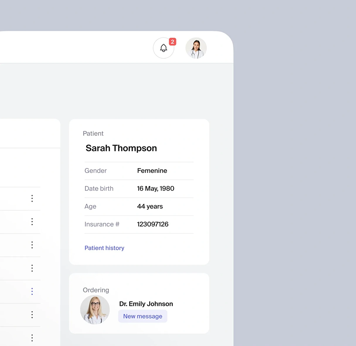Select patient name Sarah Thompson
This screenshot has height=346, width=356.
coord(121,148)
